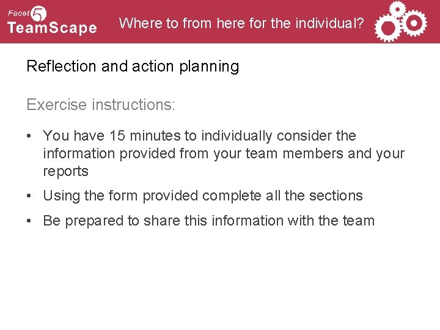Click 'Be prepared to share' bullet text
The height and width of the screenshot is (330, 440).
[x=208, y=221]
